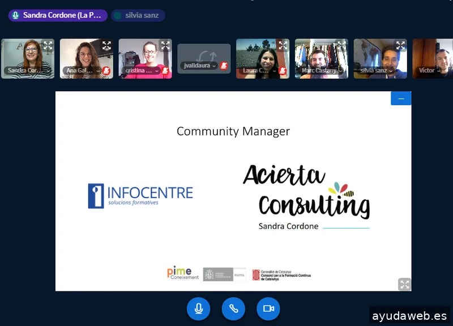The image size is (453, 326).
Task: Expand Marc Castany's webcam to fullscreen
Action: [x=341, y=45]
